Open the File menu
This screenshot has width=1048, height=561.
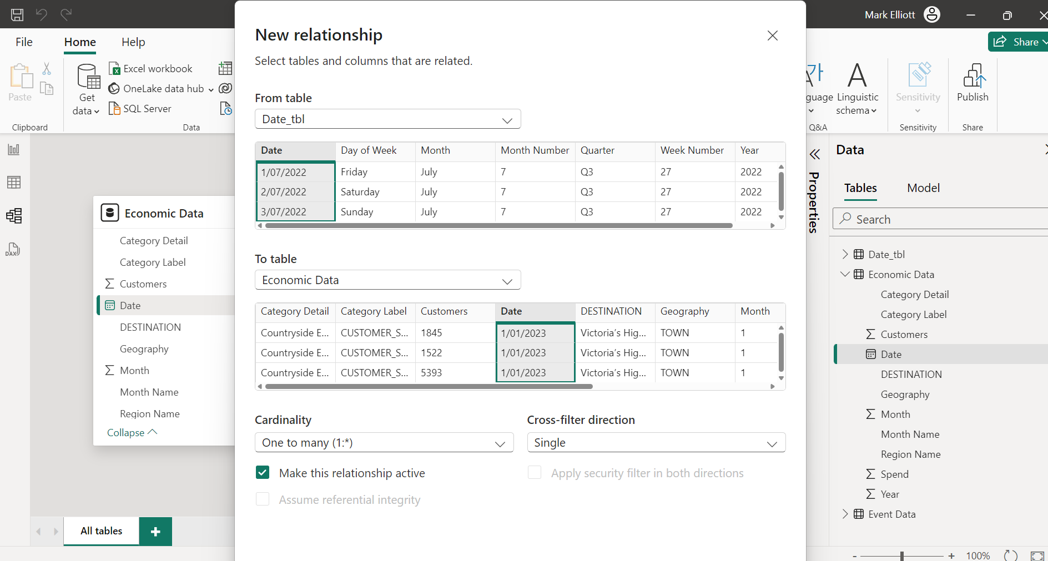pos(24,42)
